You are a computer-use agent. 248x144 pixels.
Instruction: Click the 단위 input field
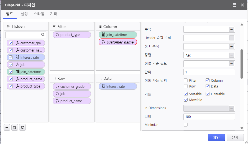point(209,72)
